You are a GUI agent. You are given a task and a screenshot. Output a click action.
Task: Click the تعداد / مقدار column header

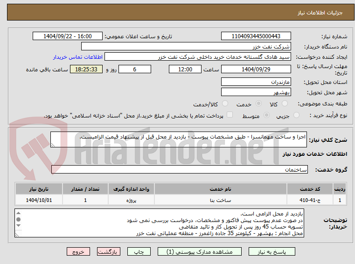[x=85, y=189]
